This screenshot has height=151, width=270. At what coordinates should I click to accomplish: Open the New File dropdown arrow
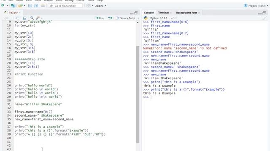tap(8, 5)
